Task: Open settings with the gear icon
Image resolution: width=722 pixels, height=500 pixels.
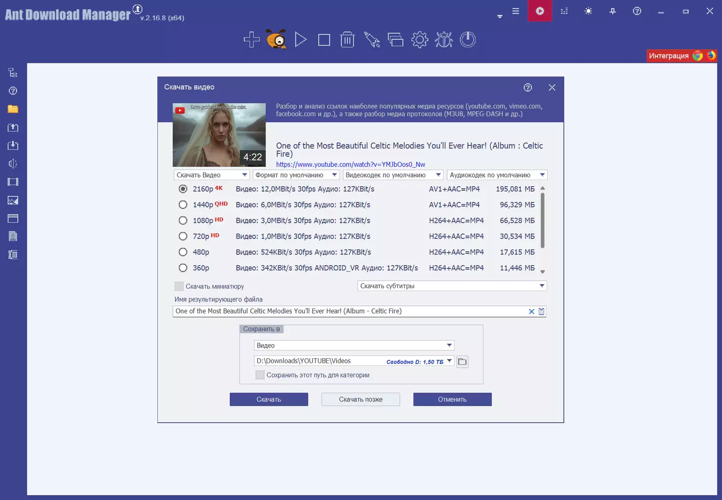Action: tap(420, 40)
